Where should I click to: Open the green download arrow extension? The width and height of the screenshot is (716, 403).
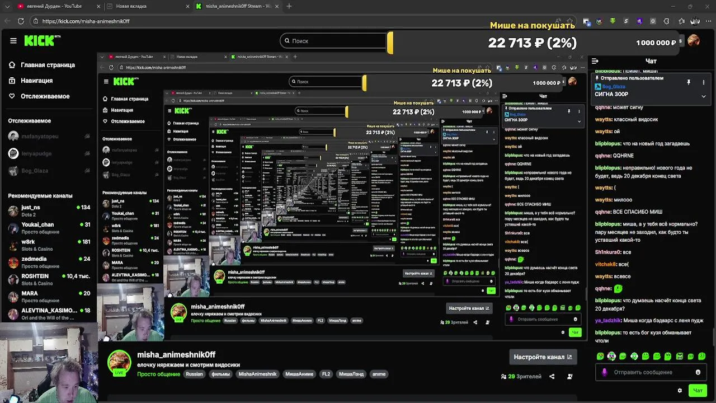613,21
